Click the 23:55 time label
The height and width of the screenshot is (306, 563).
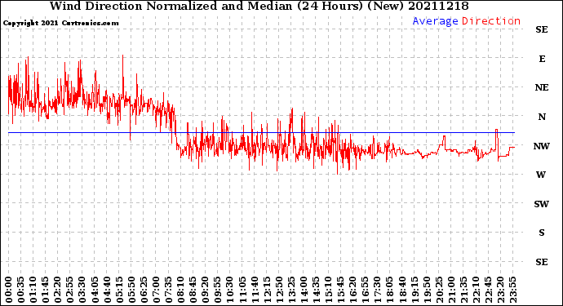coord(512,290)
